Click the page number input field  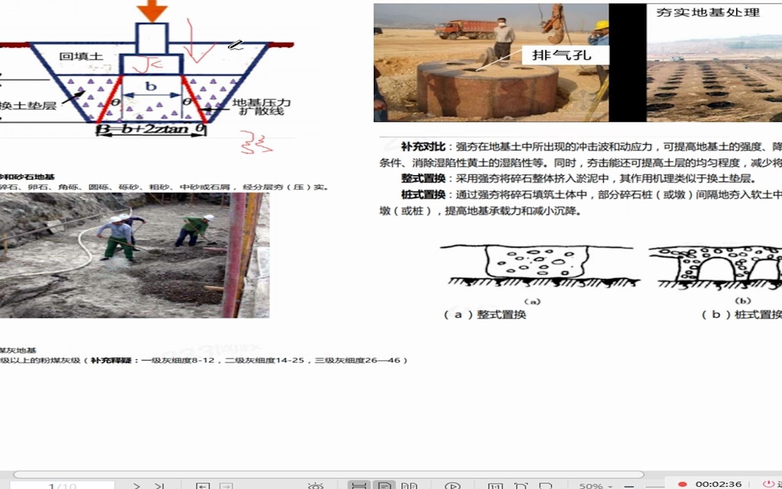(x=62, y=486)
